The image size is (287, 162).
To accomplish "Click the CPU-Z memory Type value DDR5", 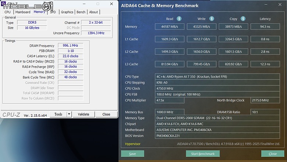I will point(32,22).
